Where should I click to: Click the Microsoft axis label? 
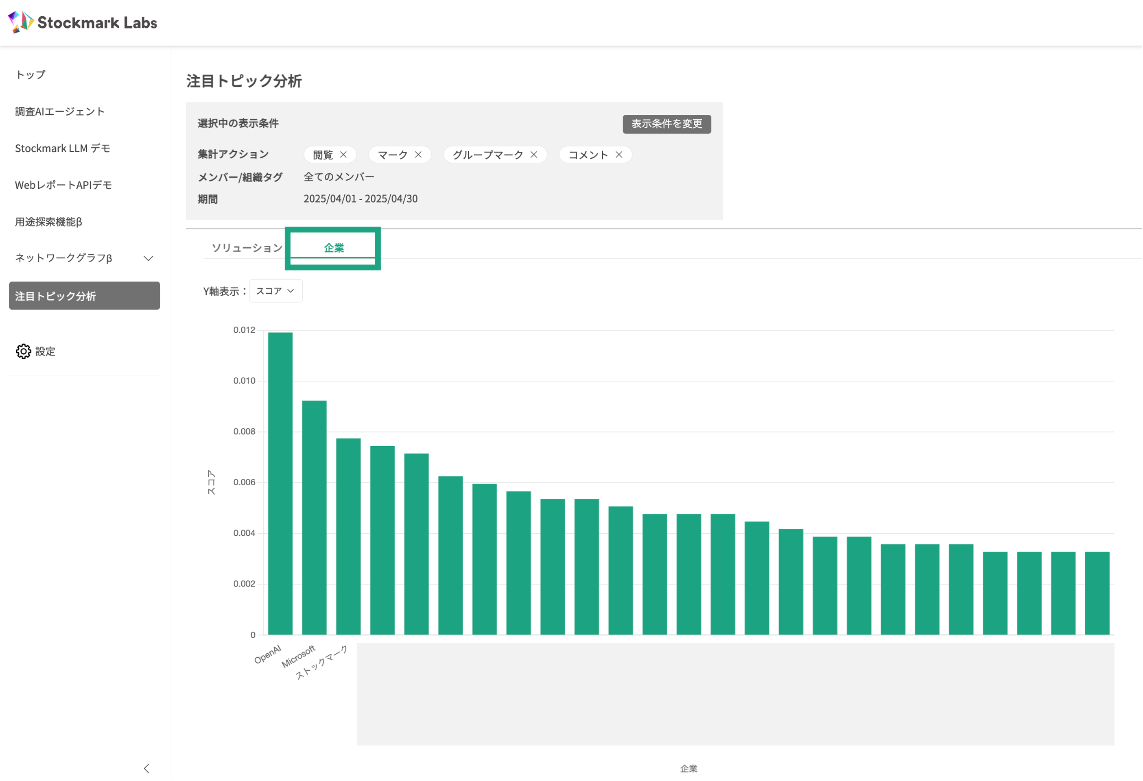point(299,657)
